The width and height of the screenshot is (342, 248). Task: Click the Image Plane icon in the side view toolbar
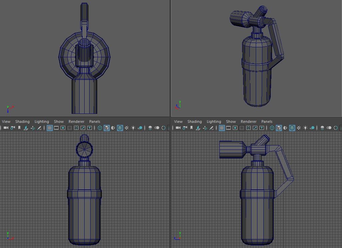click(x=198, y=128)
